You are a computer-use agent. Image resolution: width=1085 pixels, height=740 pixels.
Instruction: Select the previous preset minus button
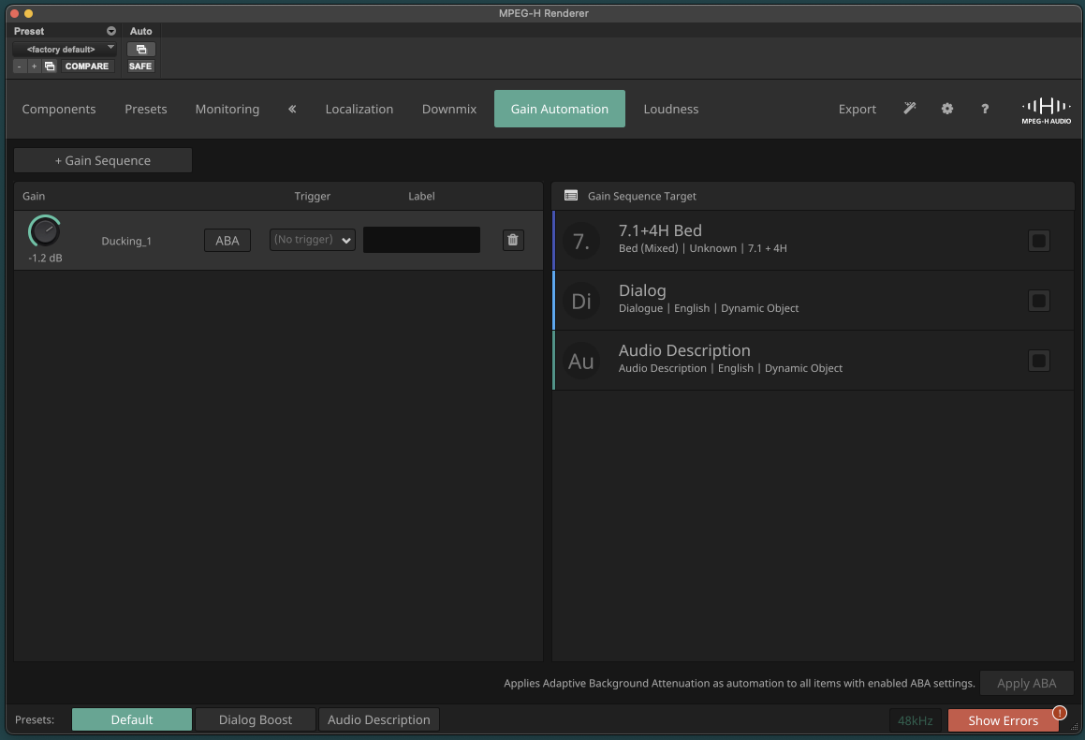tap(20, 67)
